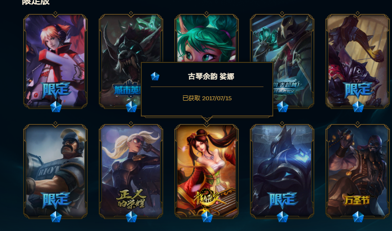Open the 古琴余韵 娑娜 red-robed skin card
Image resolution: width=392 pixels, height=231 pixels.
point(206,171)
